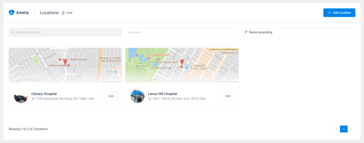Expand the sort order dropdown chevron

click(352, 32)
